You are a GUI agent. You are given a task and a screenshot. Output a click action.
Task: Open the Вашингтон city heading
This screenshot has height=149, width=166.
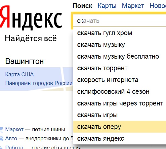point(25,61)
